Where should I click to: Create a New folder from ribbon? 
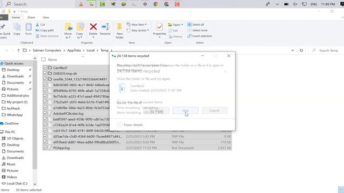(119, 31)
